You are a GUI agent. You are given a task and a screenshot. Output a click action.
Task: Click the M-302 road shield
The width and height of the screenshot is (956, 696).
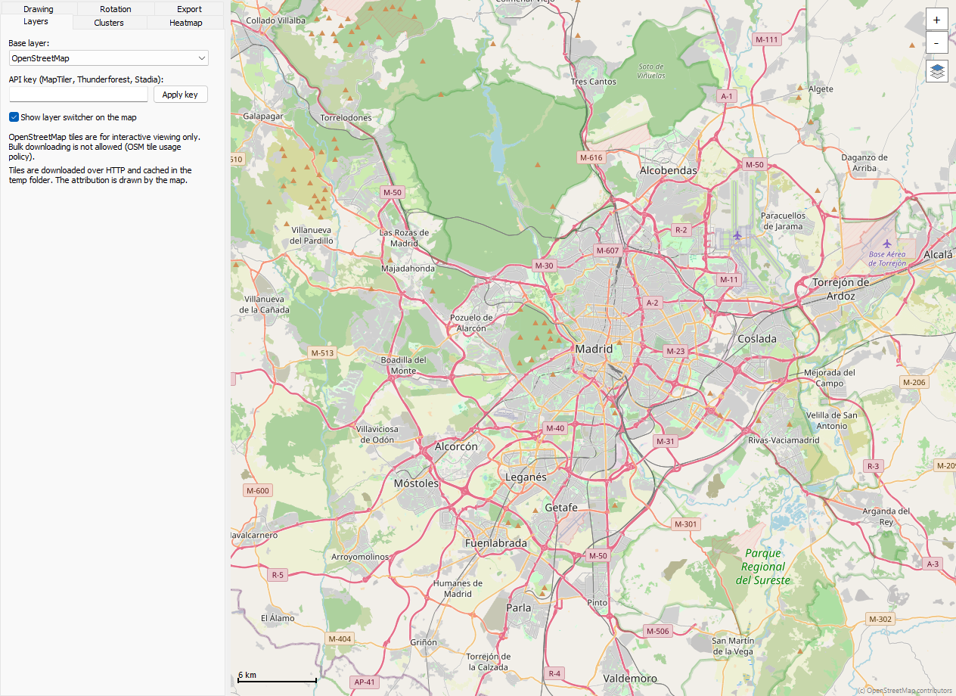[880, 619]
